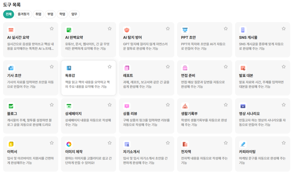Click the 레포트 pink notebook icon
The width and height of the screenshot is (293, 174).
tap(126, 68)
